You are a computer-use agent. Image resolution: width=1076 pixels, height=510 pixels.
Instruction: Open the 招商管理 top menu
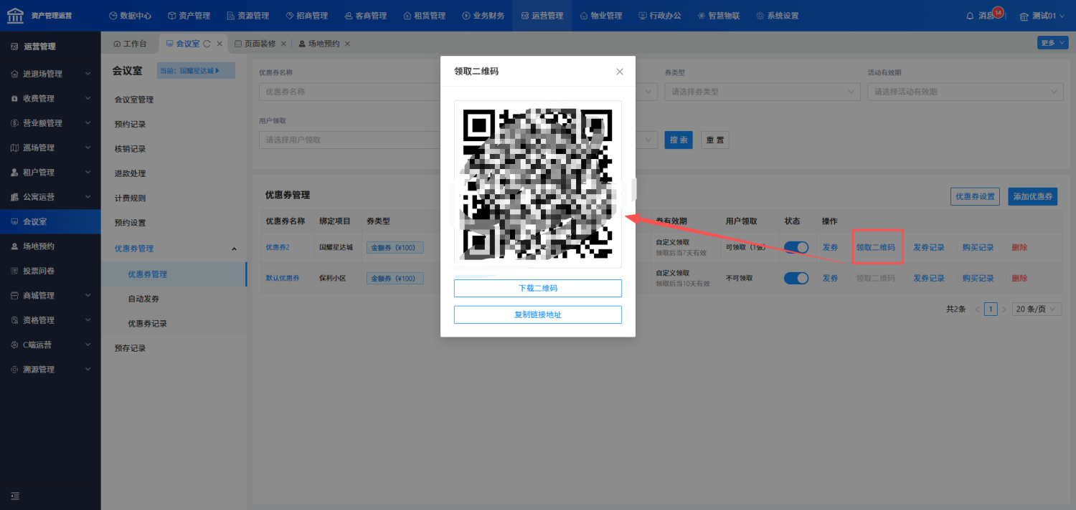coord(306,16)
